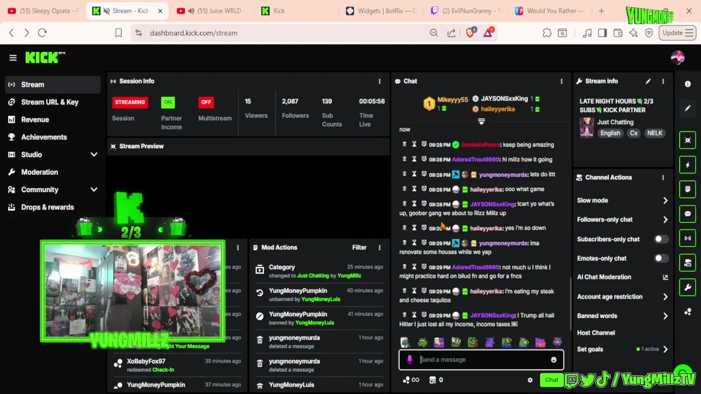Toggle Emotes-only chat switch

click(x=662, y=258)
